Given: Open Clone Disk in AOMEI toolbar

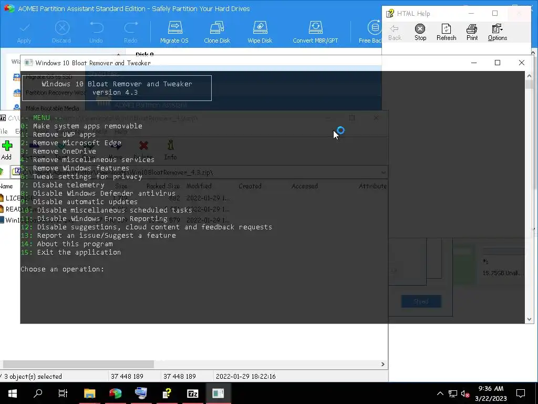Looking at the screenshot, I should 217,32.
